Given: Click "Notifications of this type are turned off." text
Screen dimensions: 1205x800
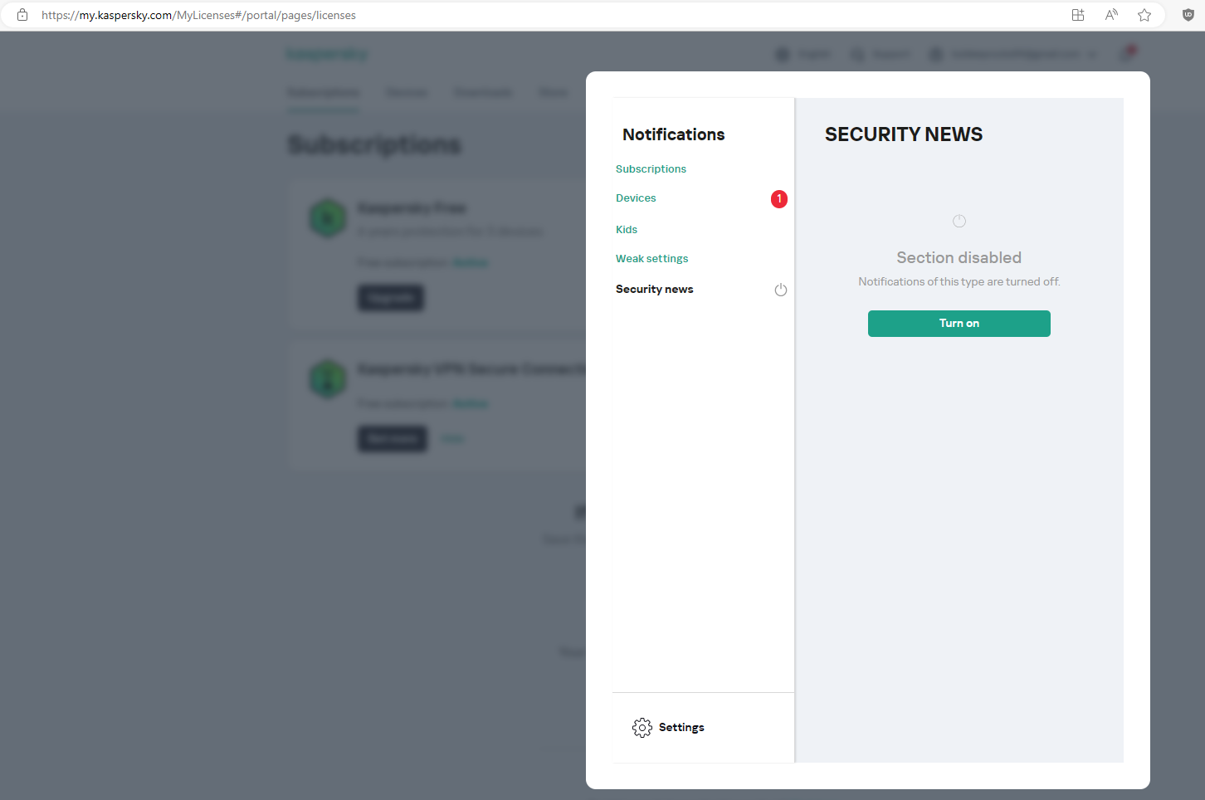Looking at the screenshot, I should click(959, 282).
